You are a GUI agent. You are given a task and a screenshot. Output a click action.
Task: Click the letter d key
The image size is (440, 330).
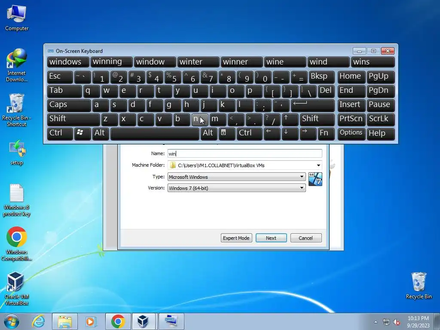point(137,106)
